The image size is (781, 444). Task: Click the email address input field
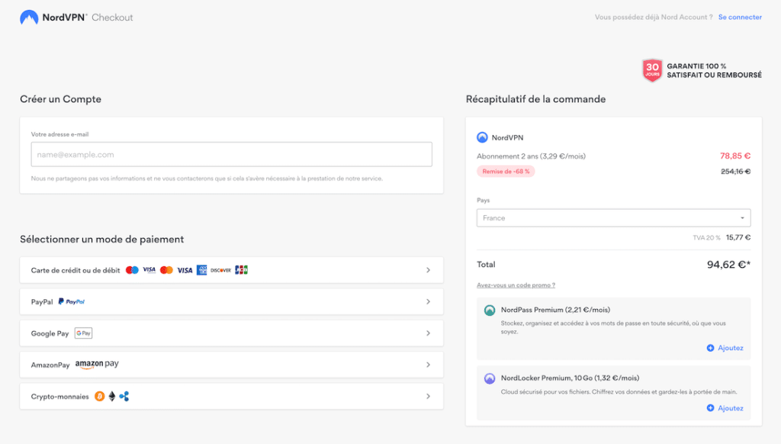pyautogui.click(x=231, y=155)
